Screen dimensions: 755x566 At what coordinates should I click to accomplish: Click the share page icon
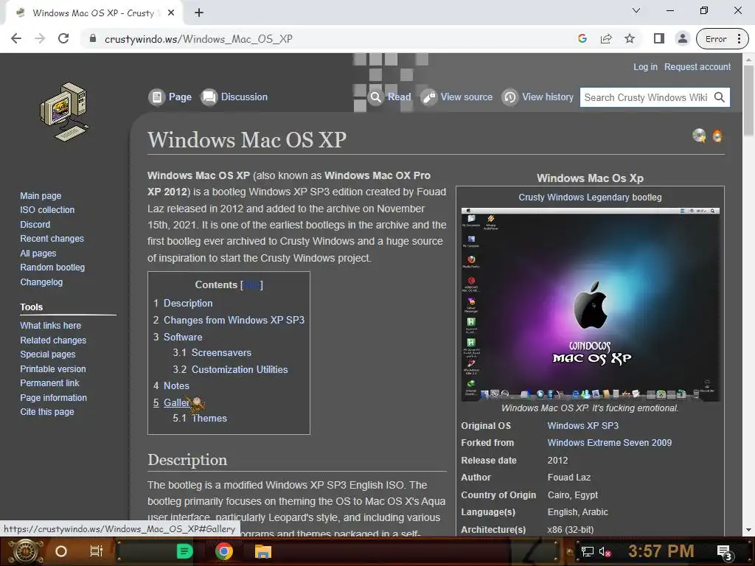[606, 39]
